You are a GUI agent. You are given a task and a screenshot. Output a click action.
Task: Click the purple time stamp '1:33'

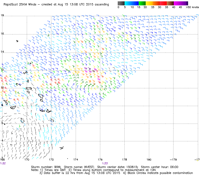105,163
